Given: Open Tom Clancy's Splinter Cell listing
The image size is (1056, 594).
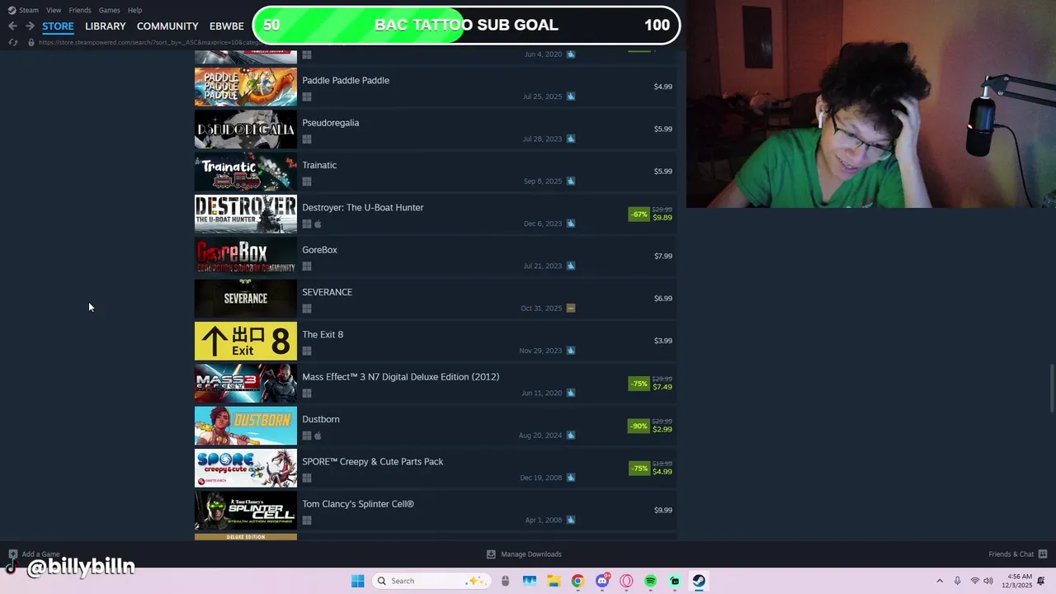Looking at the screenshot, I should point(436,510).
